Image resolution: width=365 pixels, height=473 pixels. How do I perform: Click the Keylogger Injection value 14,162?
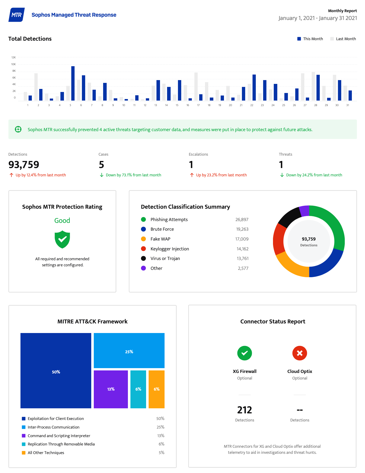point(242,249)
